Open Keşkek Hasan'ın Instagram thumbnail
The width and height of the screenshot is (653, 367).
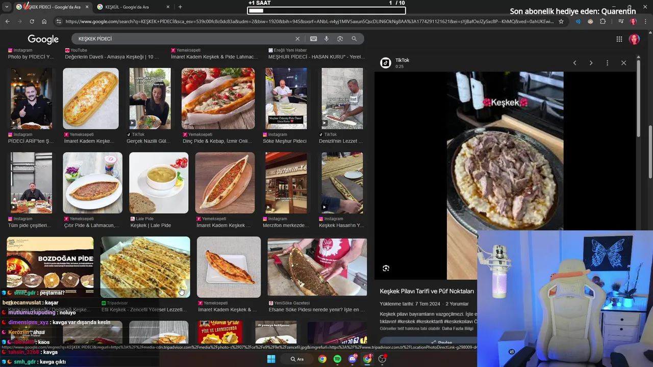coord(342,182)
